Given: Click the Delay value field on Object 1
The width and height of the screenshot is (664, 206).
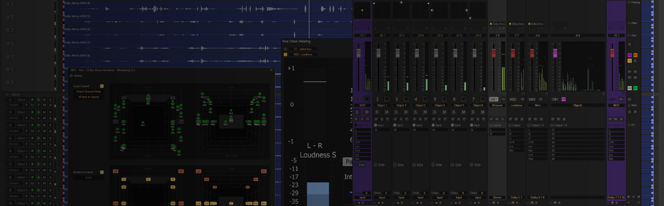Looking at the screenshot, I should coord(387,193).
